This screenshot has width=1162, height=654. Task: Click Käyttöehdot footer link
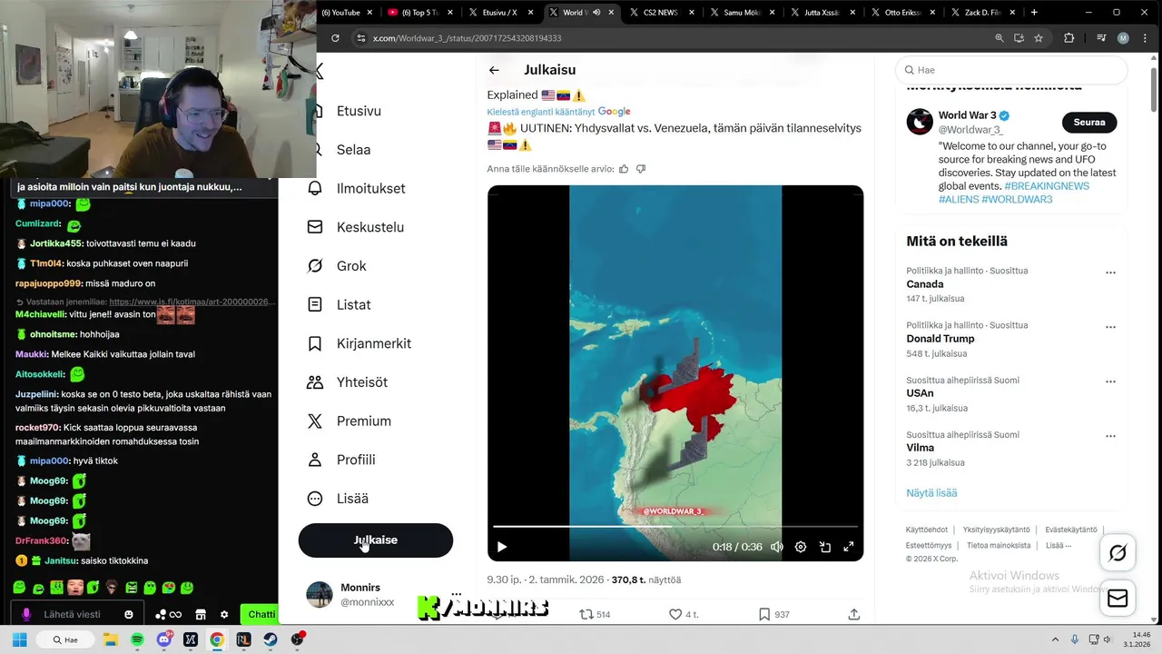[927, 530]
